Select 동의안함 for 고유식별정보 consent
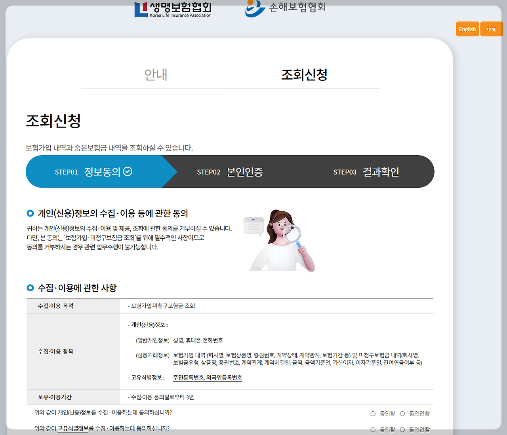507x435 pixels. 402,429
